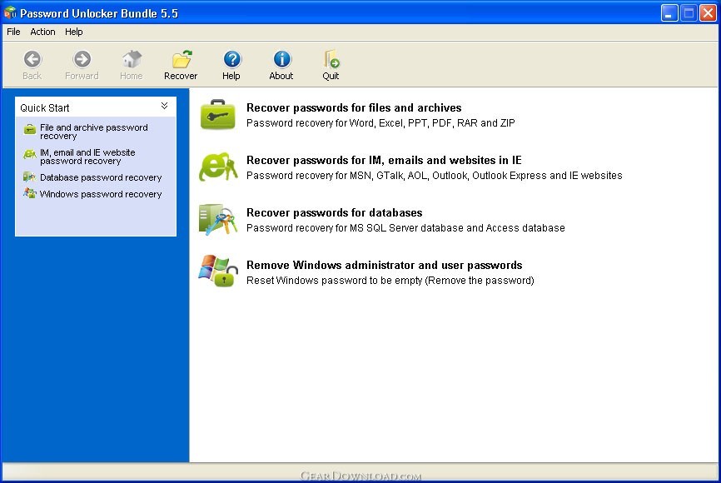
Task: Select IM, email and IE website recovery link
Action: click(87, 157)
